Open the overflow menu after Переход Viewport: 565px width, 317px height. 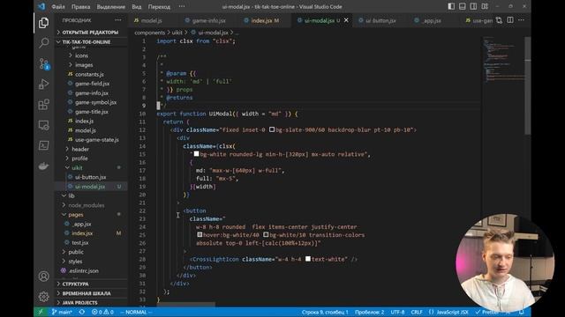pos(182,6)
